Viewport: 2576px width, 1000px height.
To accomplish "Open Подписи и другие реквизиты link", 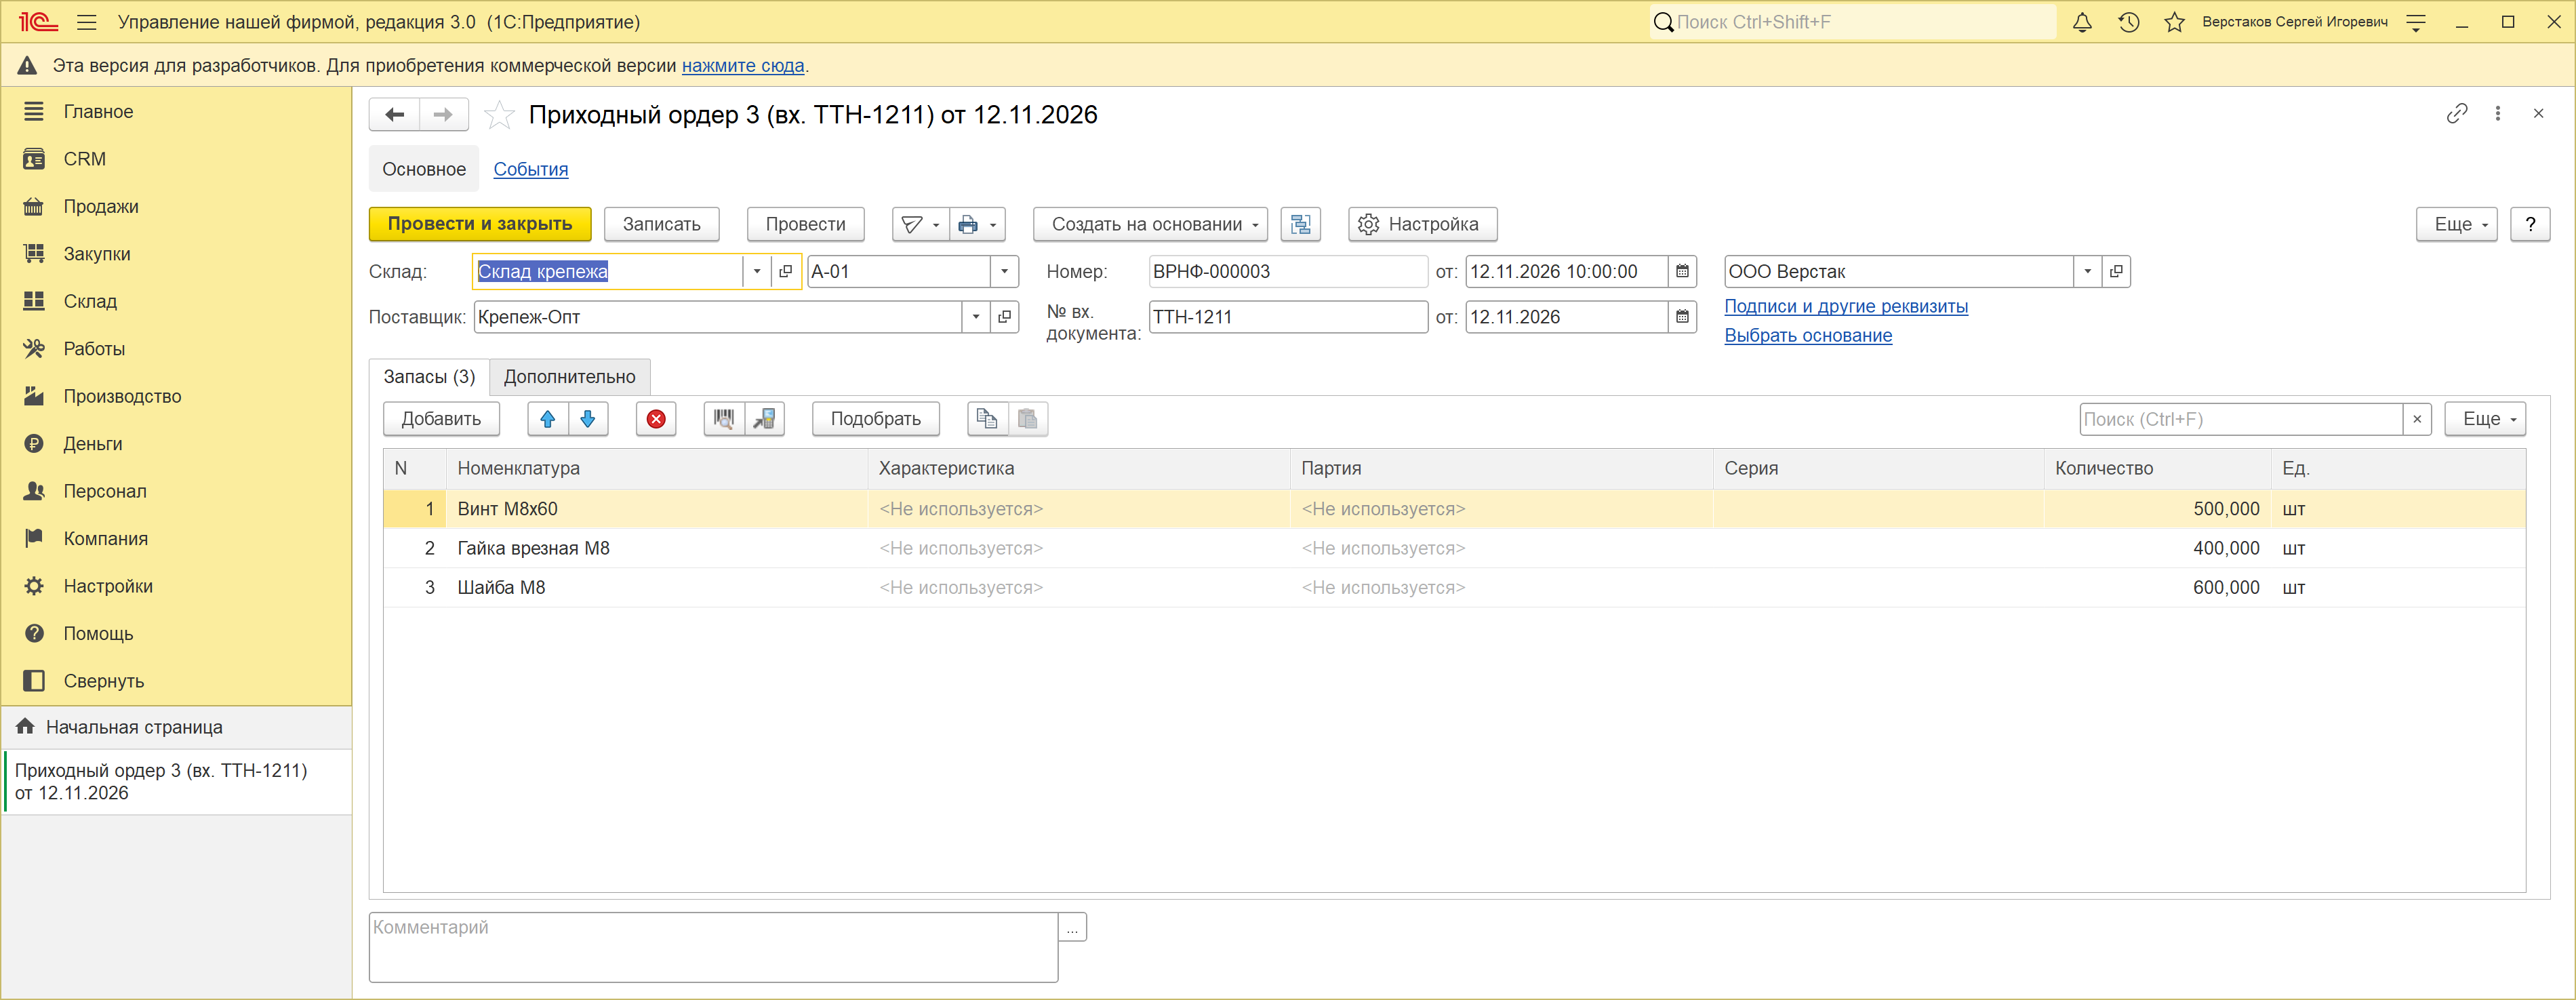I will 1846,306.
